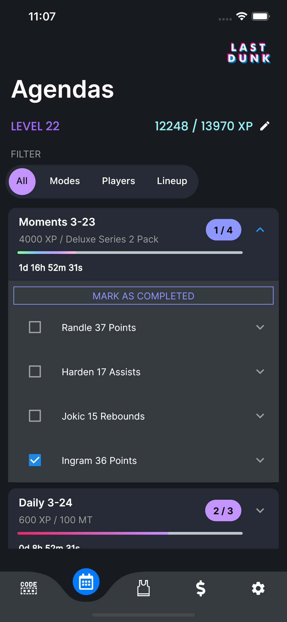Select the All filter pill
The height and width of the screenshot is (622, 287).
tap(22, 181)
